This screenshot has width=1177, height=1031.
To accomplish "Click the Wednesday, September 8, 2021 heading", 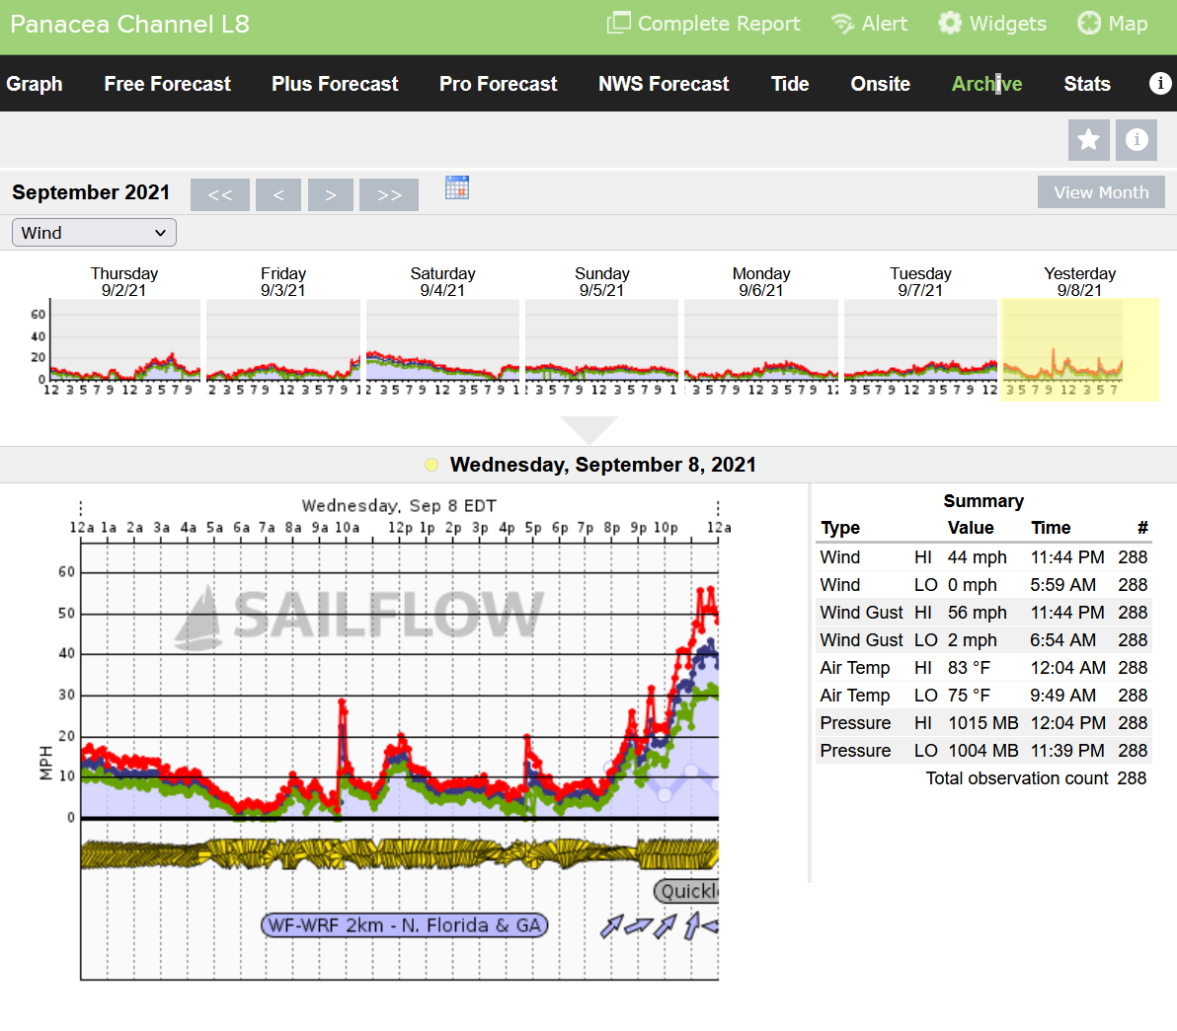I will pyautogui.click(x=602, y=465).
